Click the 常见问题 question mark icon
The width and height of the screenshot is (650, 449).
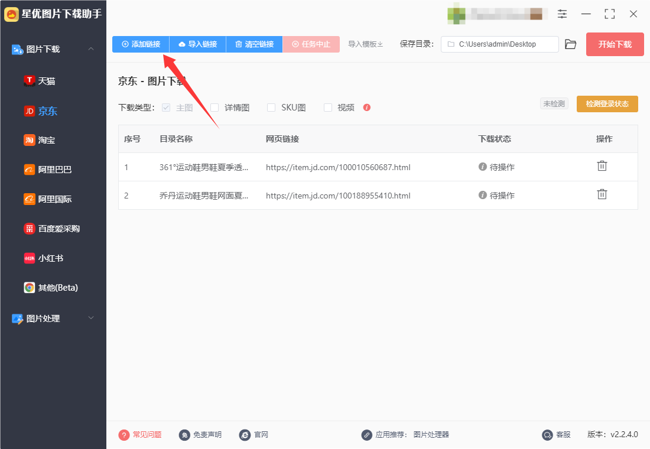click(x=124, y=435)
